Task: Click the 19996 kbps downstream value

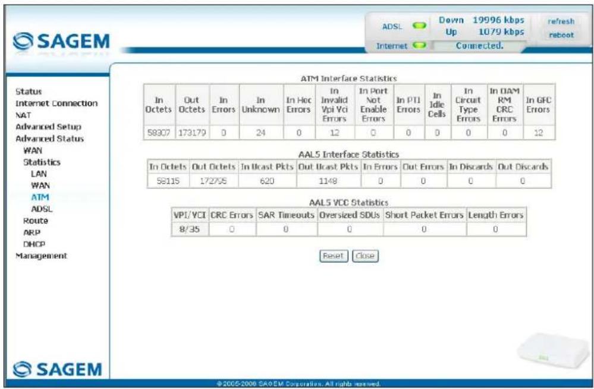Action: [498, 20]
